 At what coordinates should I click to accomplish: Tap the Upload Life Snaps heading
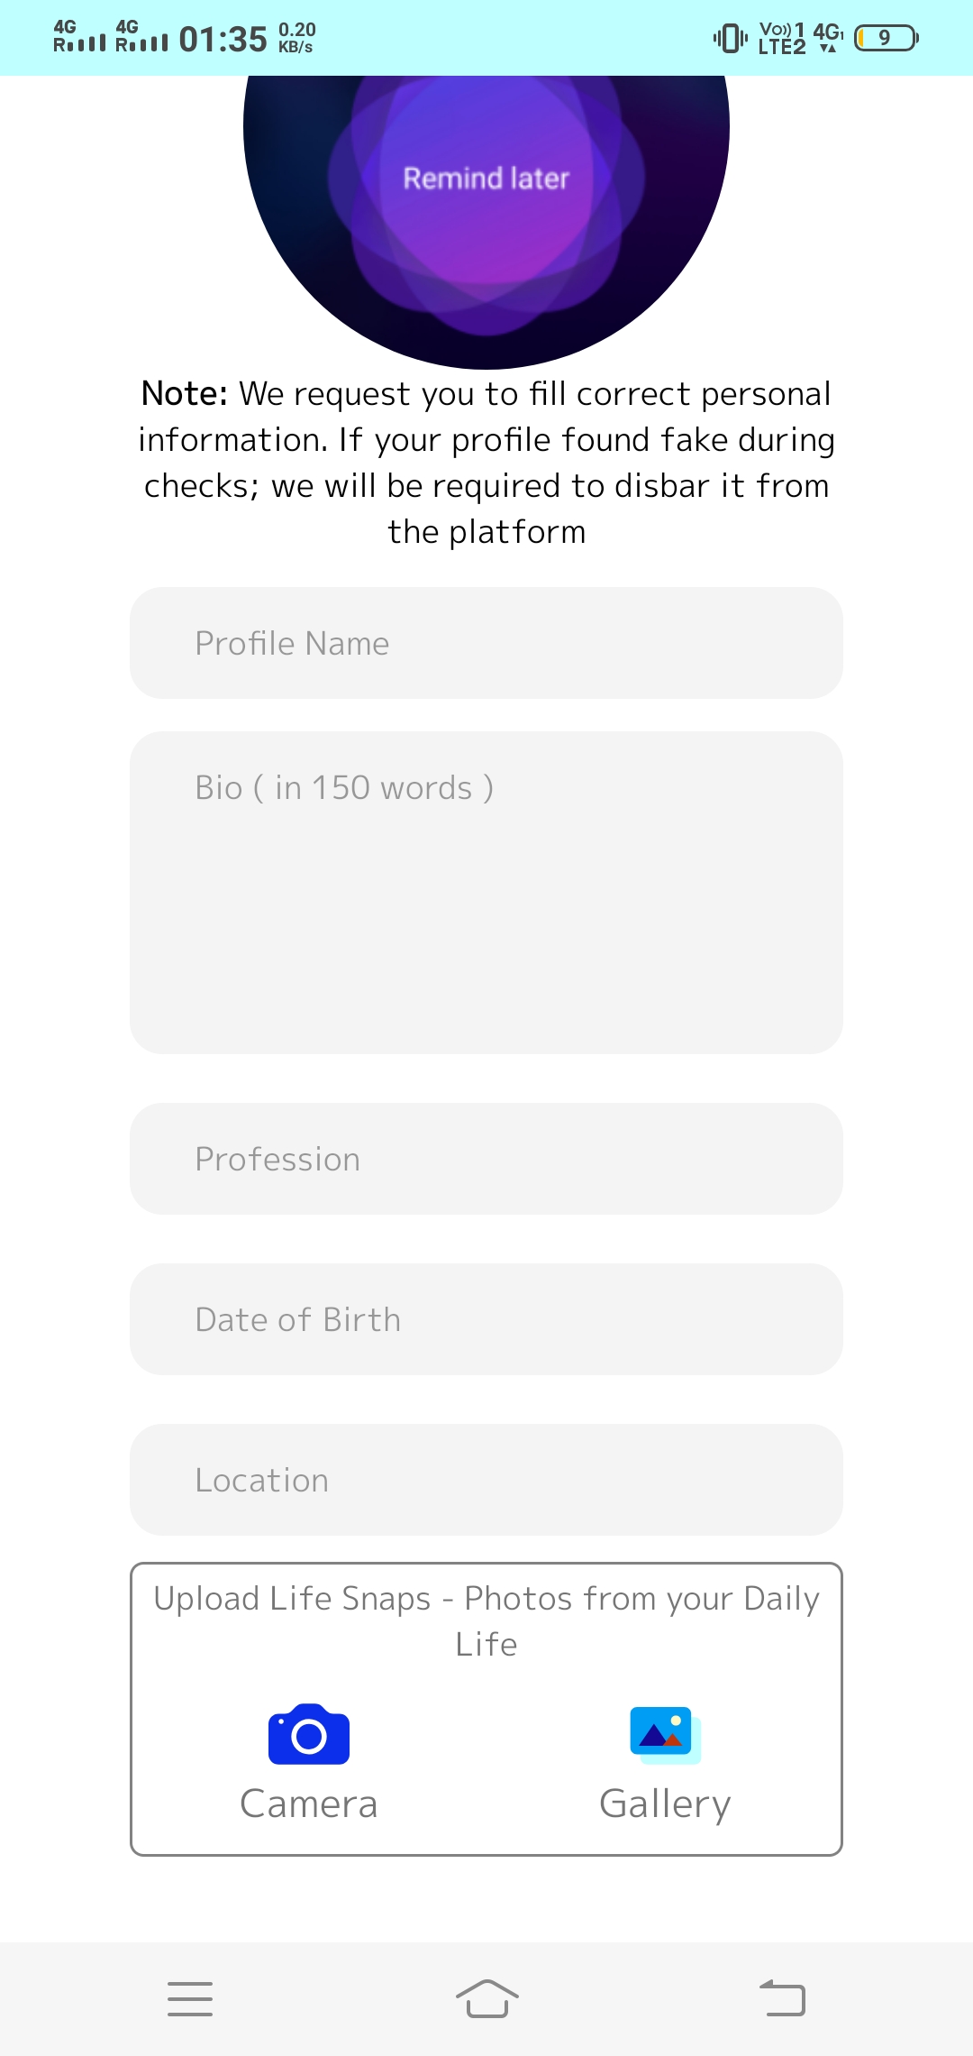(x=486, y=1620)
